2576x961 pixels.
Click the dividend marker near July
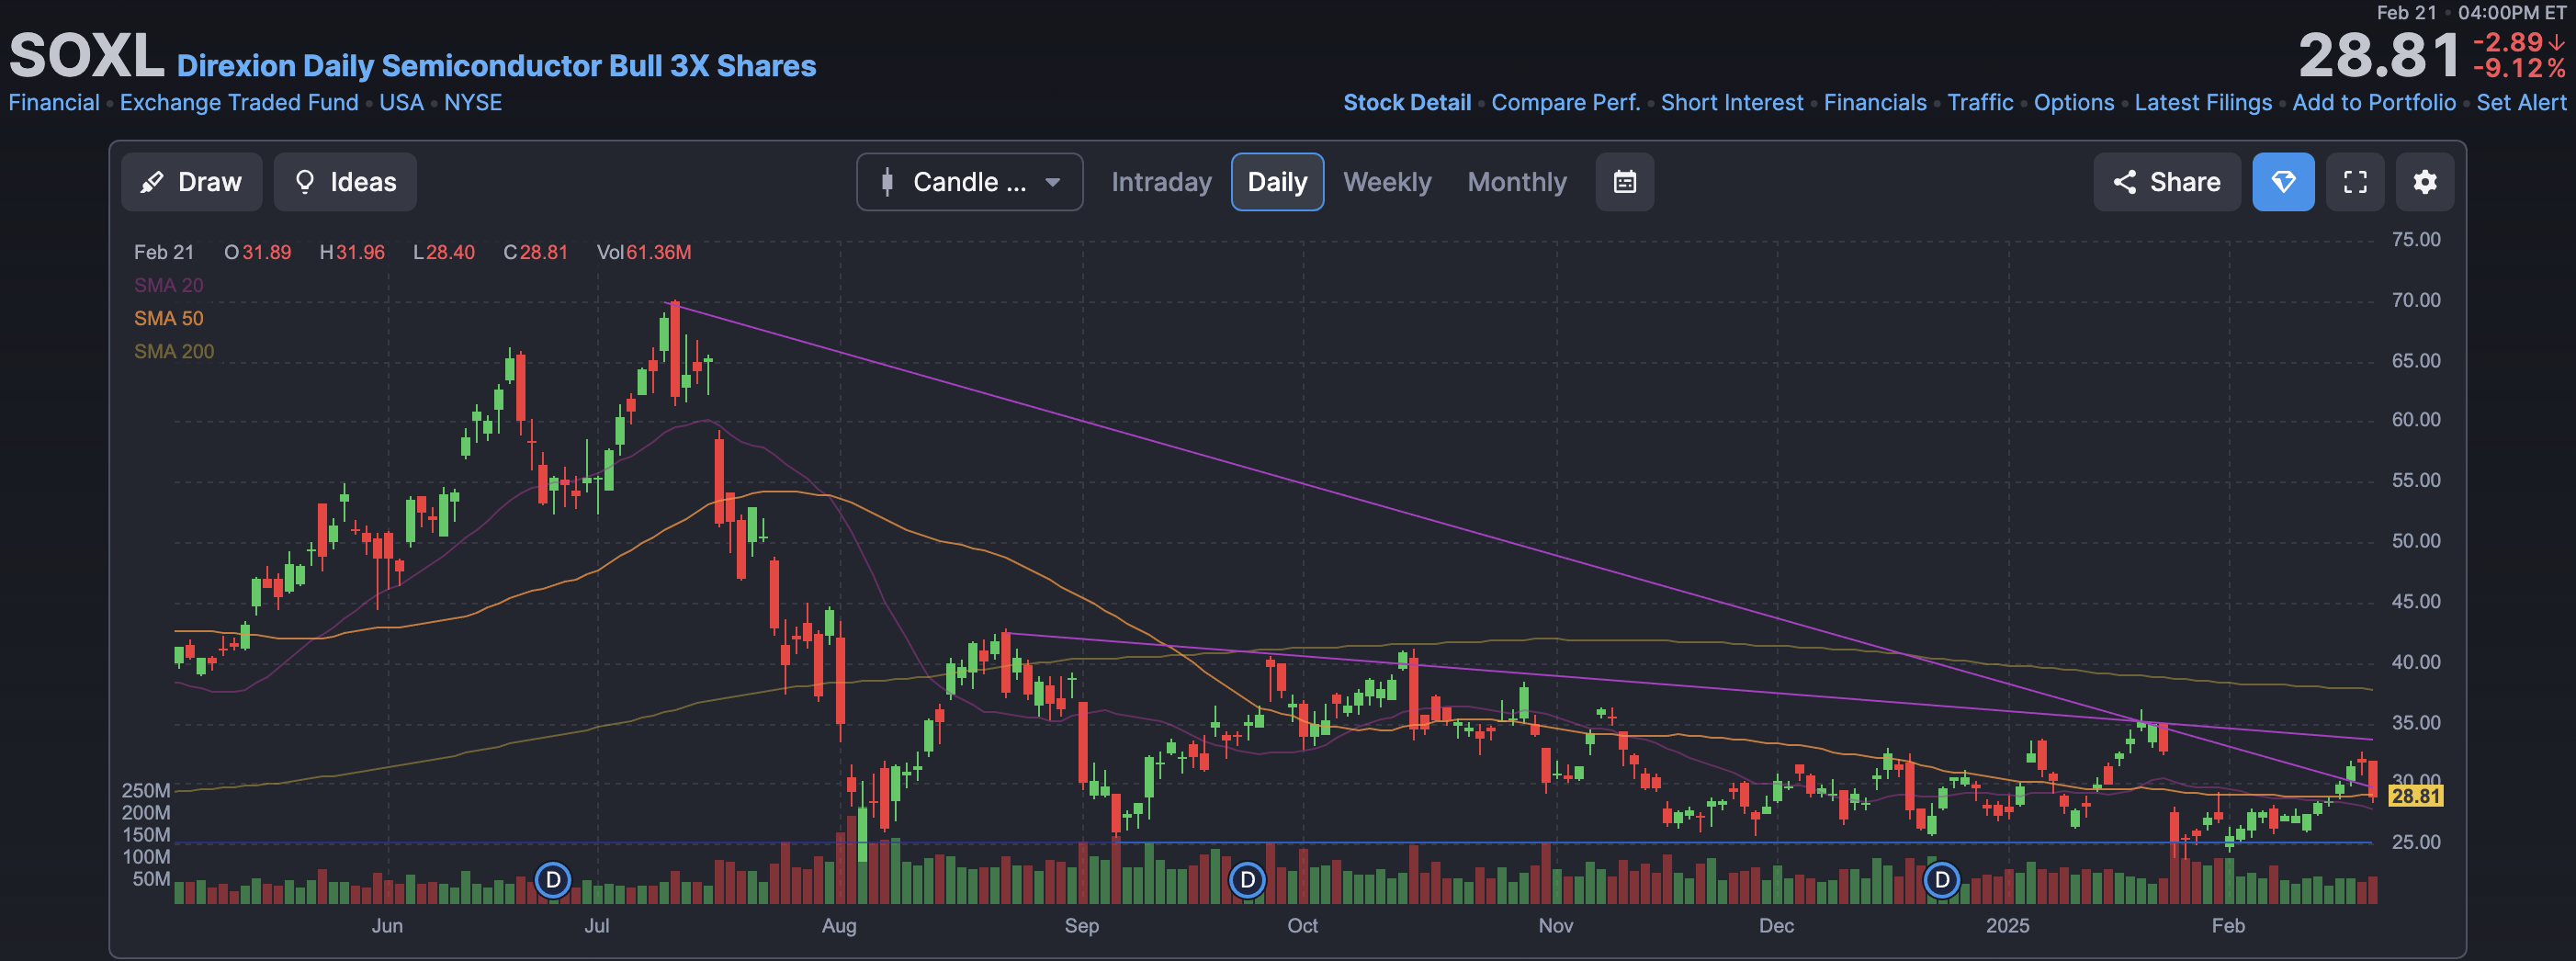553,880
